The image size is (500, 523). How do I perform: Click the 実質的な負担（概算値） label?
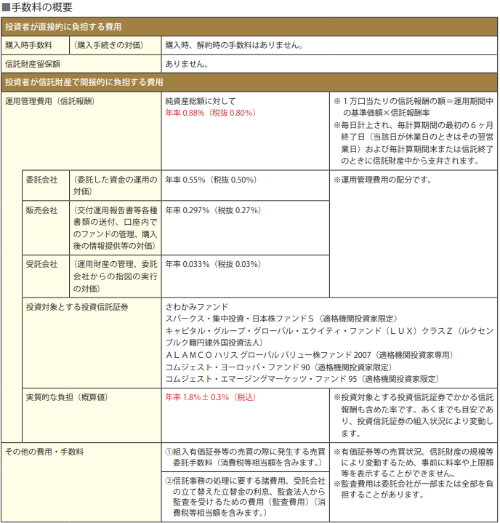pos(67,397)
